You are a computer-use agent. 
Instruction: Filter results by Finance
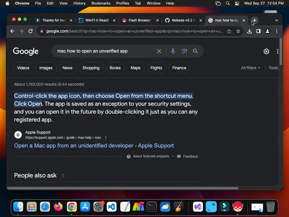tap(179, 68)
